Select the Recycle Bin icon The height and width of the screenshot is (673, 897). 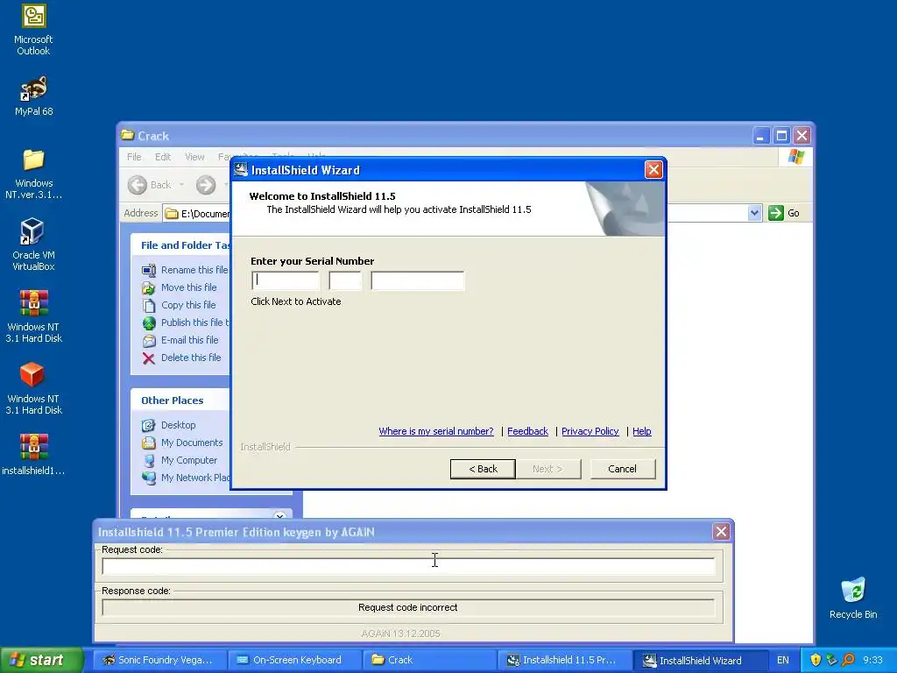(x=853, y=598)
